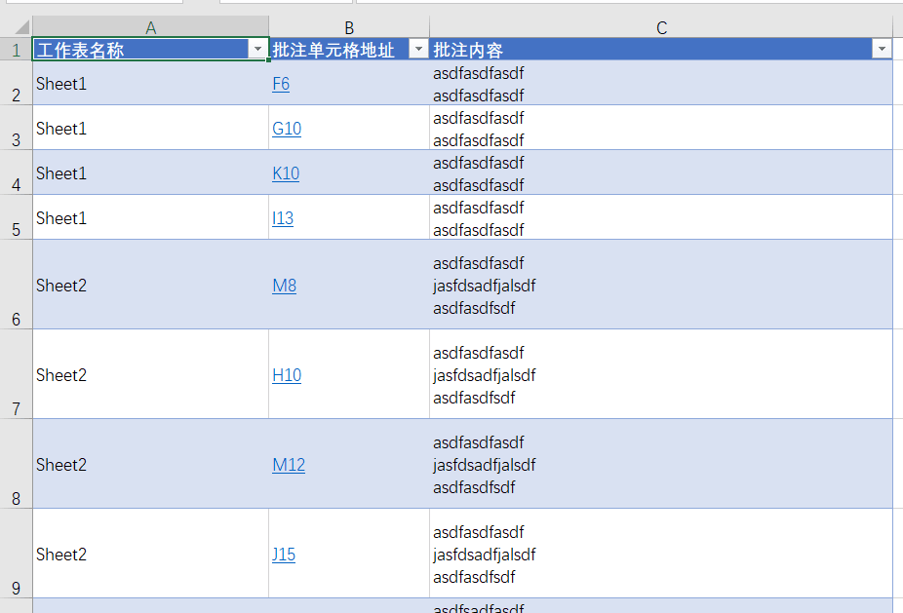
Task: Select column B header
Action: (x=349, y=27)
